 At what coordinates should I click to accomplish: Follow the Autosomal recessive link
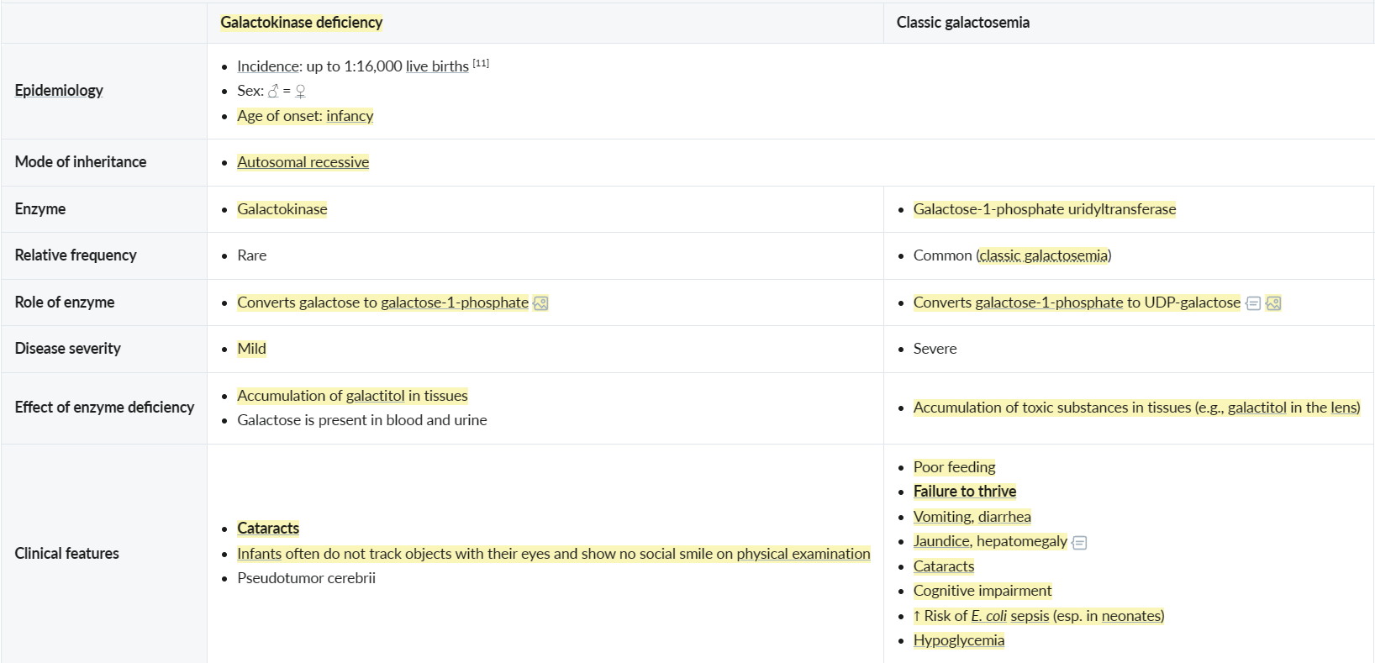point(303,162)
